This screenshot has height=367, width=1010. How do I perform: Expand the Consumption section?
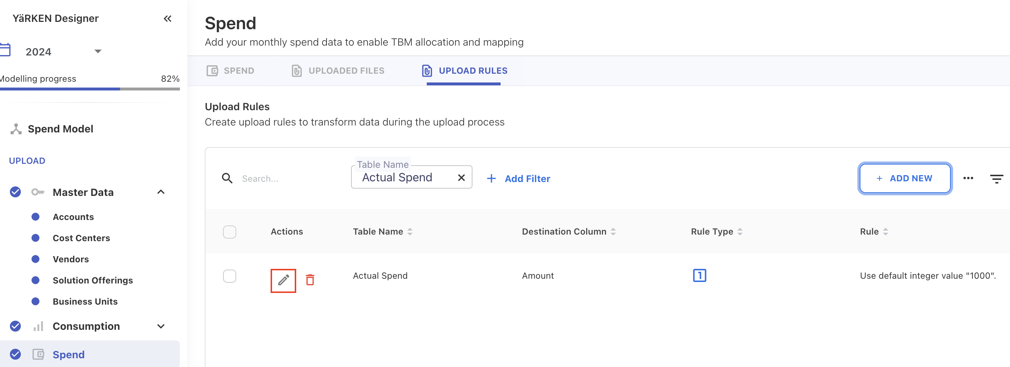[x=161, y=326]
